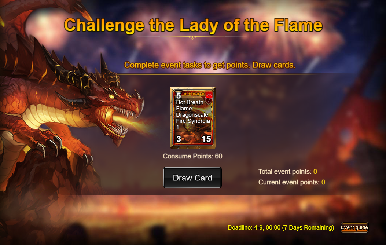Click the Current event points value
Screen dimensions: 386x245
coord(323,182)
